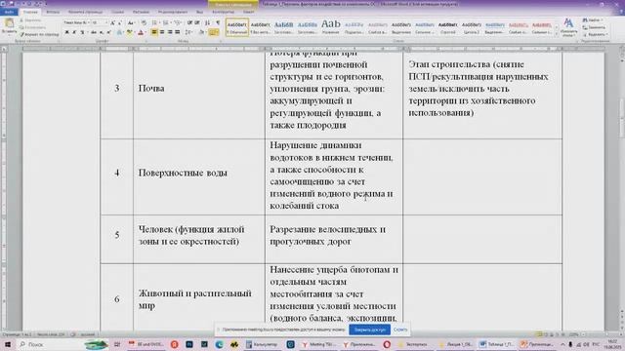Click the red Opera taskbar icon

(x=387, y=344)
